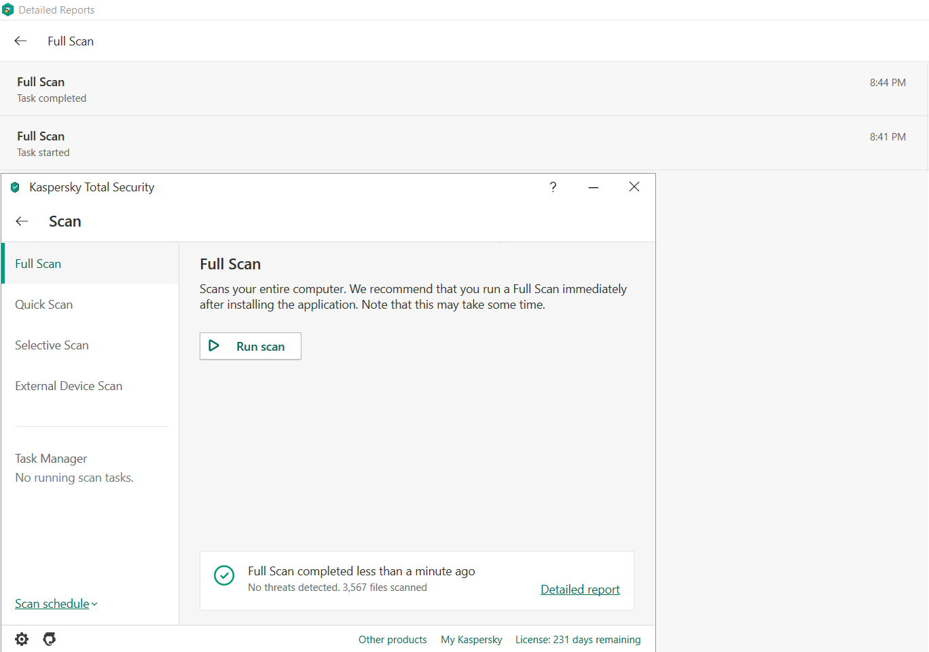Close the Kaspersky Total Security window

pyautogui.click(x=634, y=187)
